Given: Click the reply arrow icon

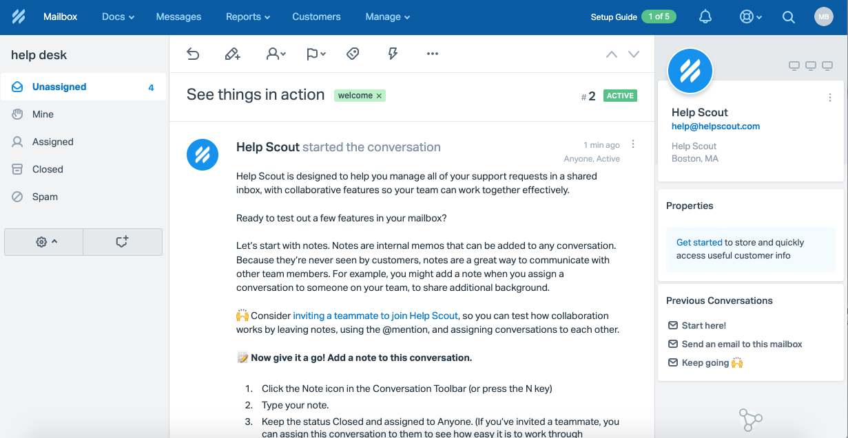Looking at the screenshot, I should click(193, 54).
